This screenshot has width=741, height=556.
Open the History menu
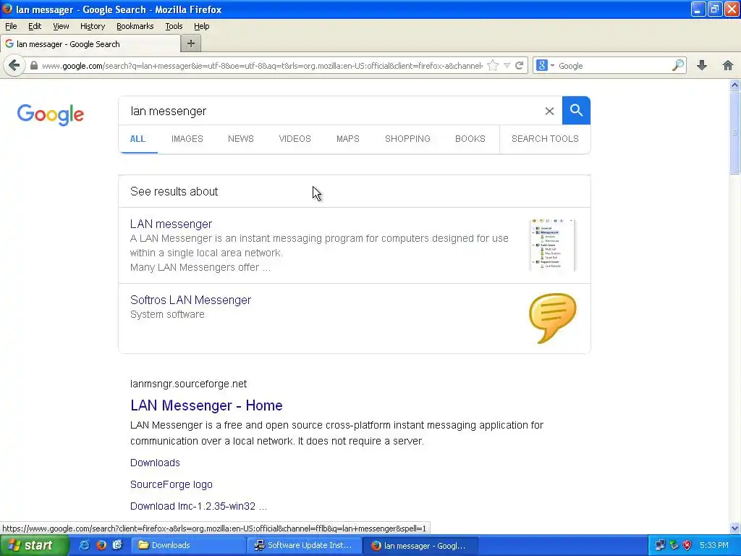pos(93,26)
